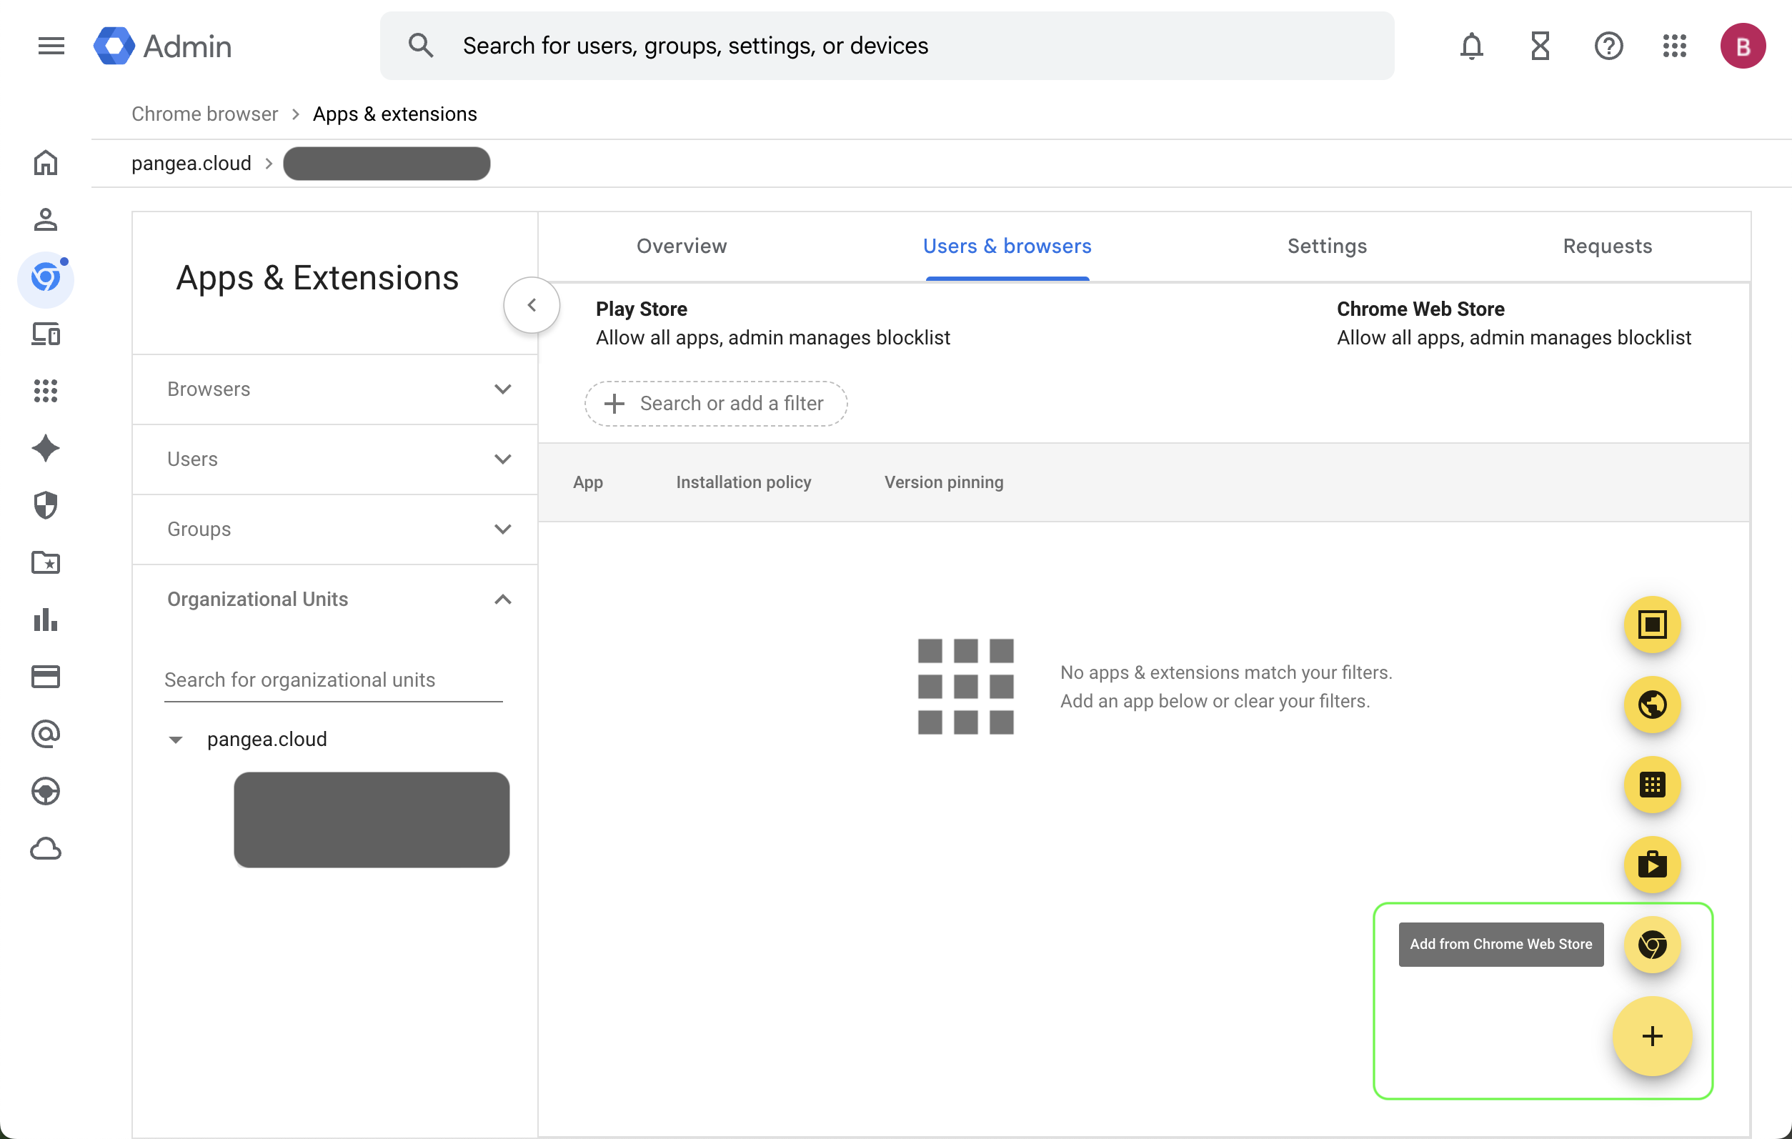Click pangea.cloud in the org path

pyautogui.click(x=191, y=163)
